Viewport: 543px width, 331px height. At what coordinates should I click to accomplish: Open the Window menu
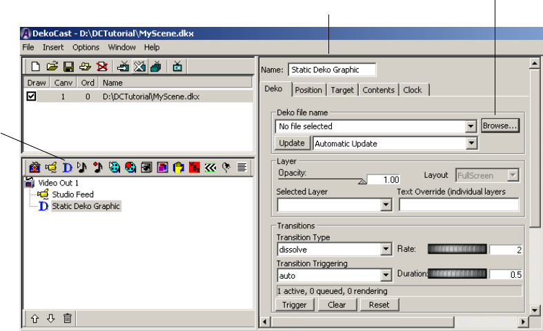(121, 47)
